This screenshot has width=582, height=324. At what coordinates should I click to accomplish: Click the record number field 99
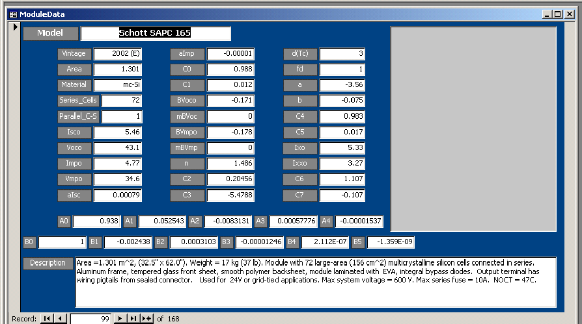tap(90, 319)
